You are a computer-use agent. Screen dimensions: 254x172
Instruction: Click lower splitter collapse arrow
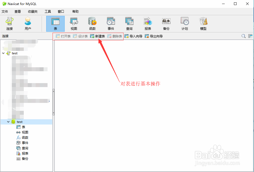click(54, 113)
